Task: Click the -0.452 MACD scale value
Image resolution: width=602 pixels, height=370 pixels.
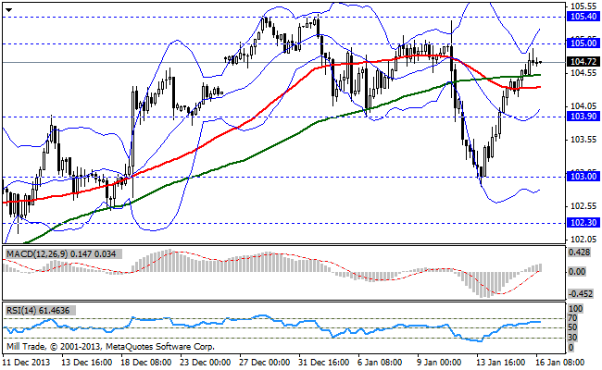Action: (580, 294)
